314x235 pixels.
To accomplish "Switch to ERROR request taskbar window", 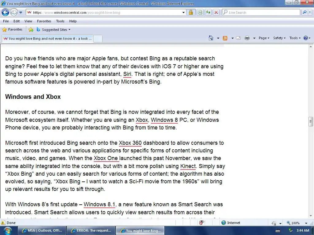I will 91,230.
